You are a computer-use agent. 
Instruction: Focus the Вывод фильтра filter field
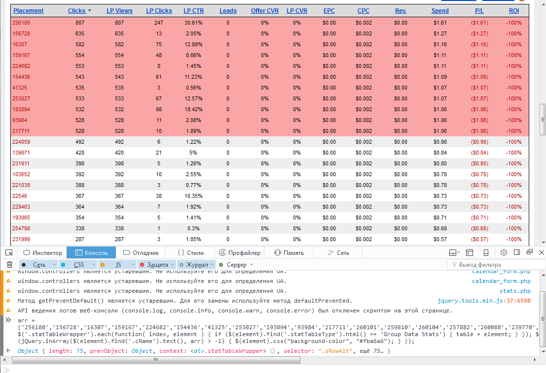pos(496,265)
